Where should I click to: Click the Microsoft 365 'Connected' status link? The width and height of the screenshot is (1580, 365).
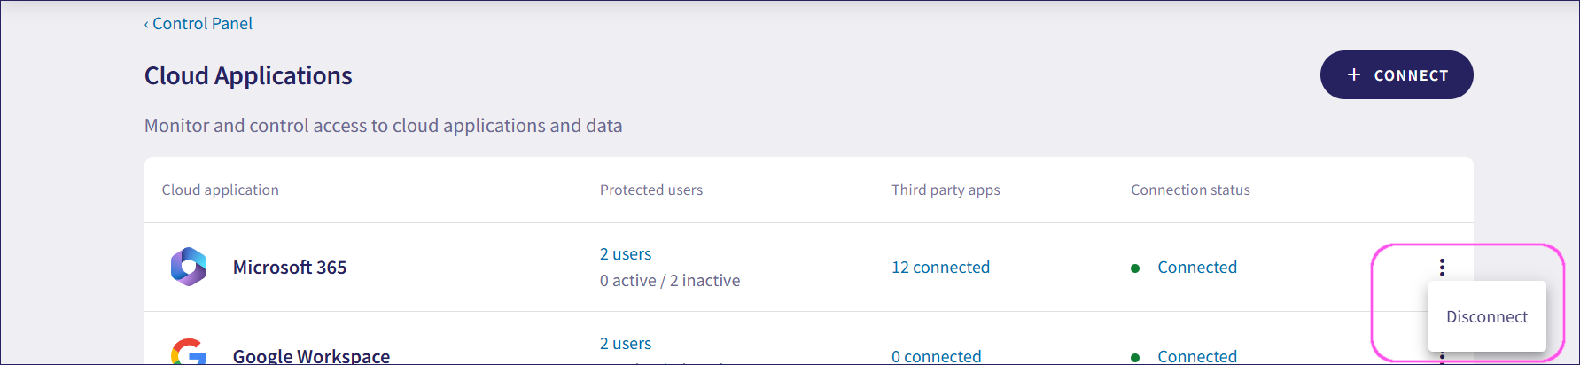(1196, 268)
